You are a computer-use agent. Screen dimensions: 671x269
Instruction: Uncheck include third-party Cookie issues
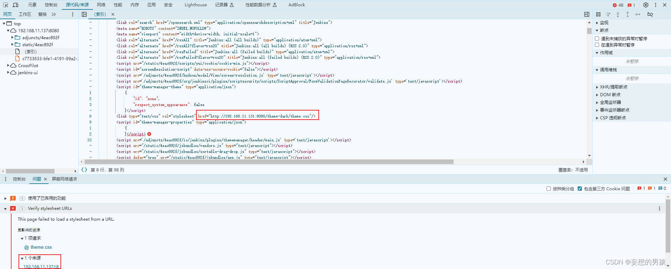[x=580, y=189]
